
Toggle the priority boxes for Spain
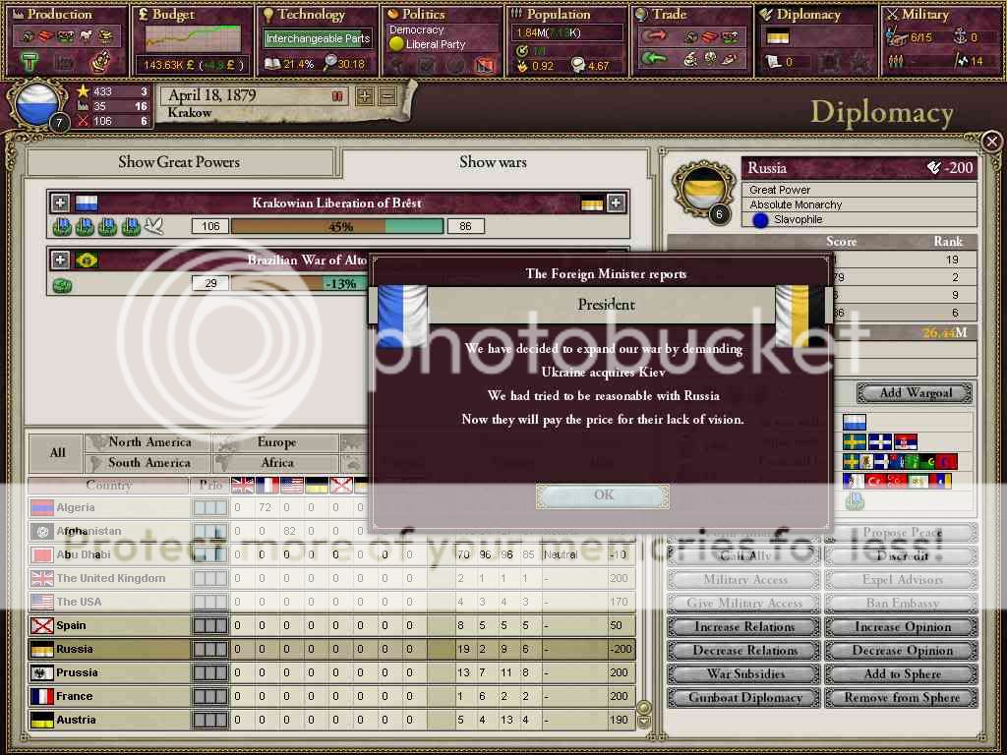pos(209,625)
